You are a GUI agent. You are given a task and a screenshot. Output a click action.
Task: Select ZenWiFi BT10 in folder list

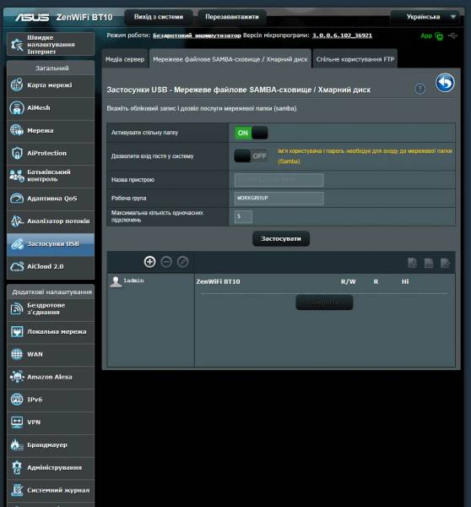[218, 281]
